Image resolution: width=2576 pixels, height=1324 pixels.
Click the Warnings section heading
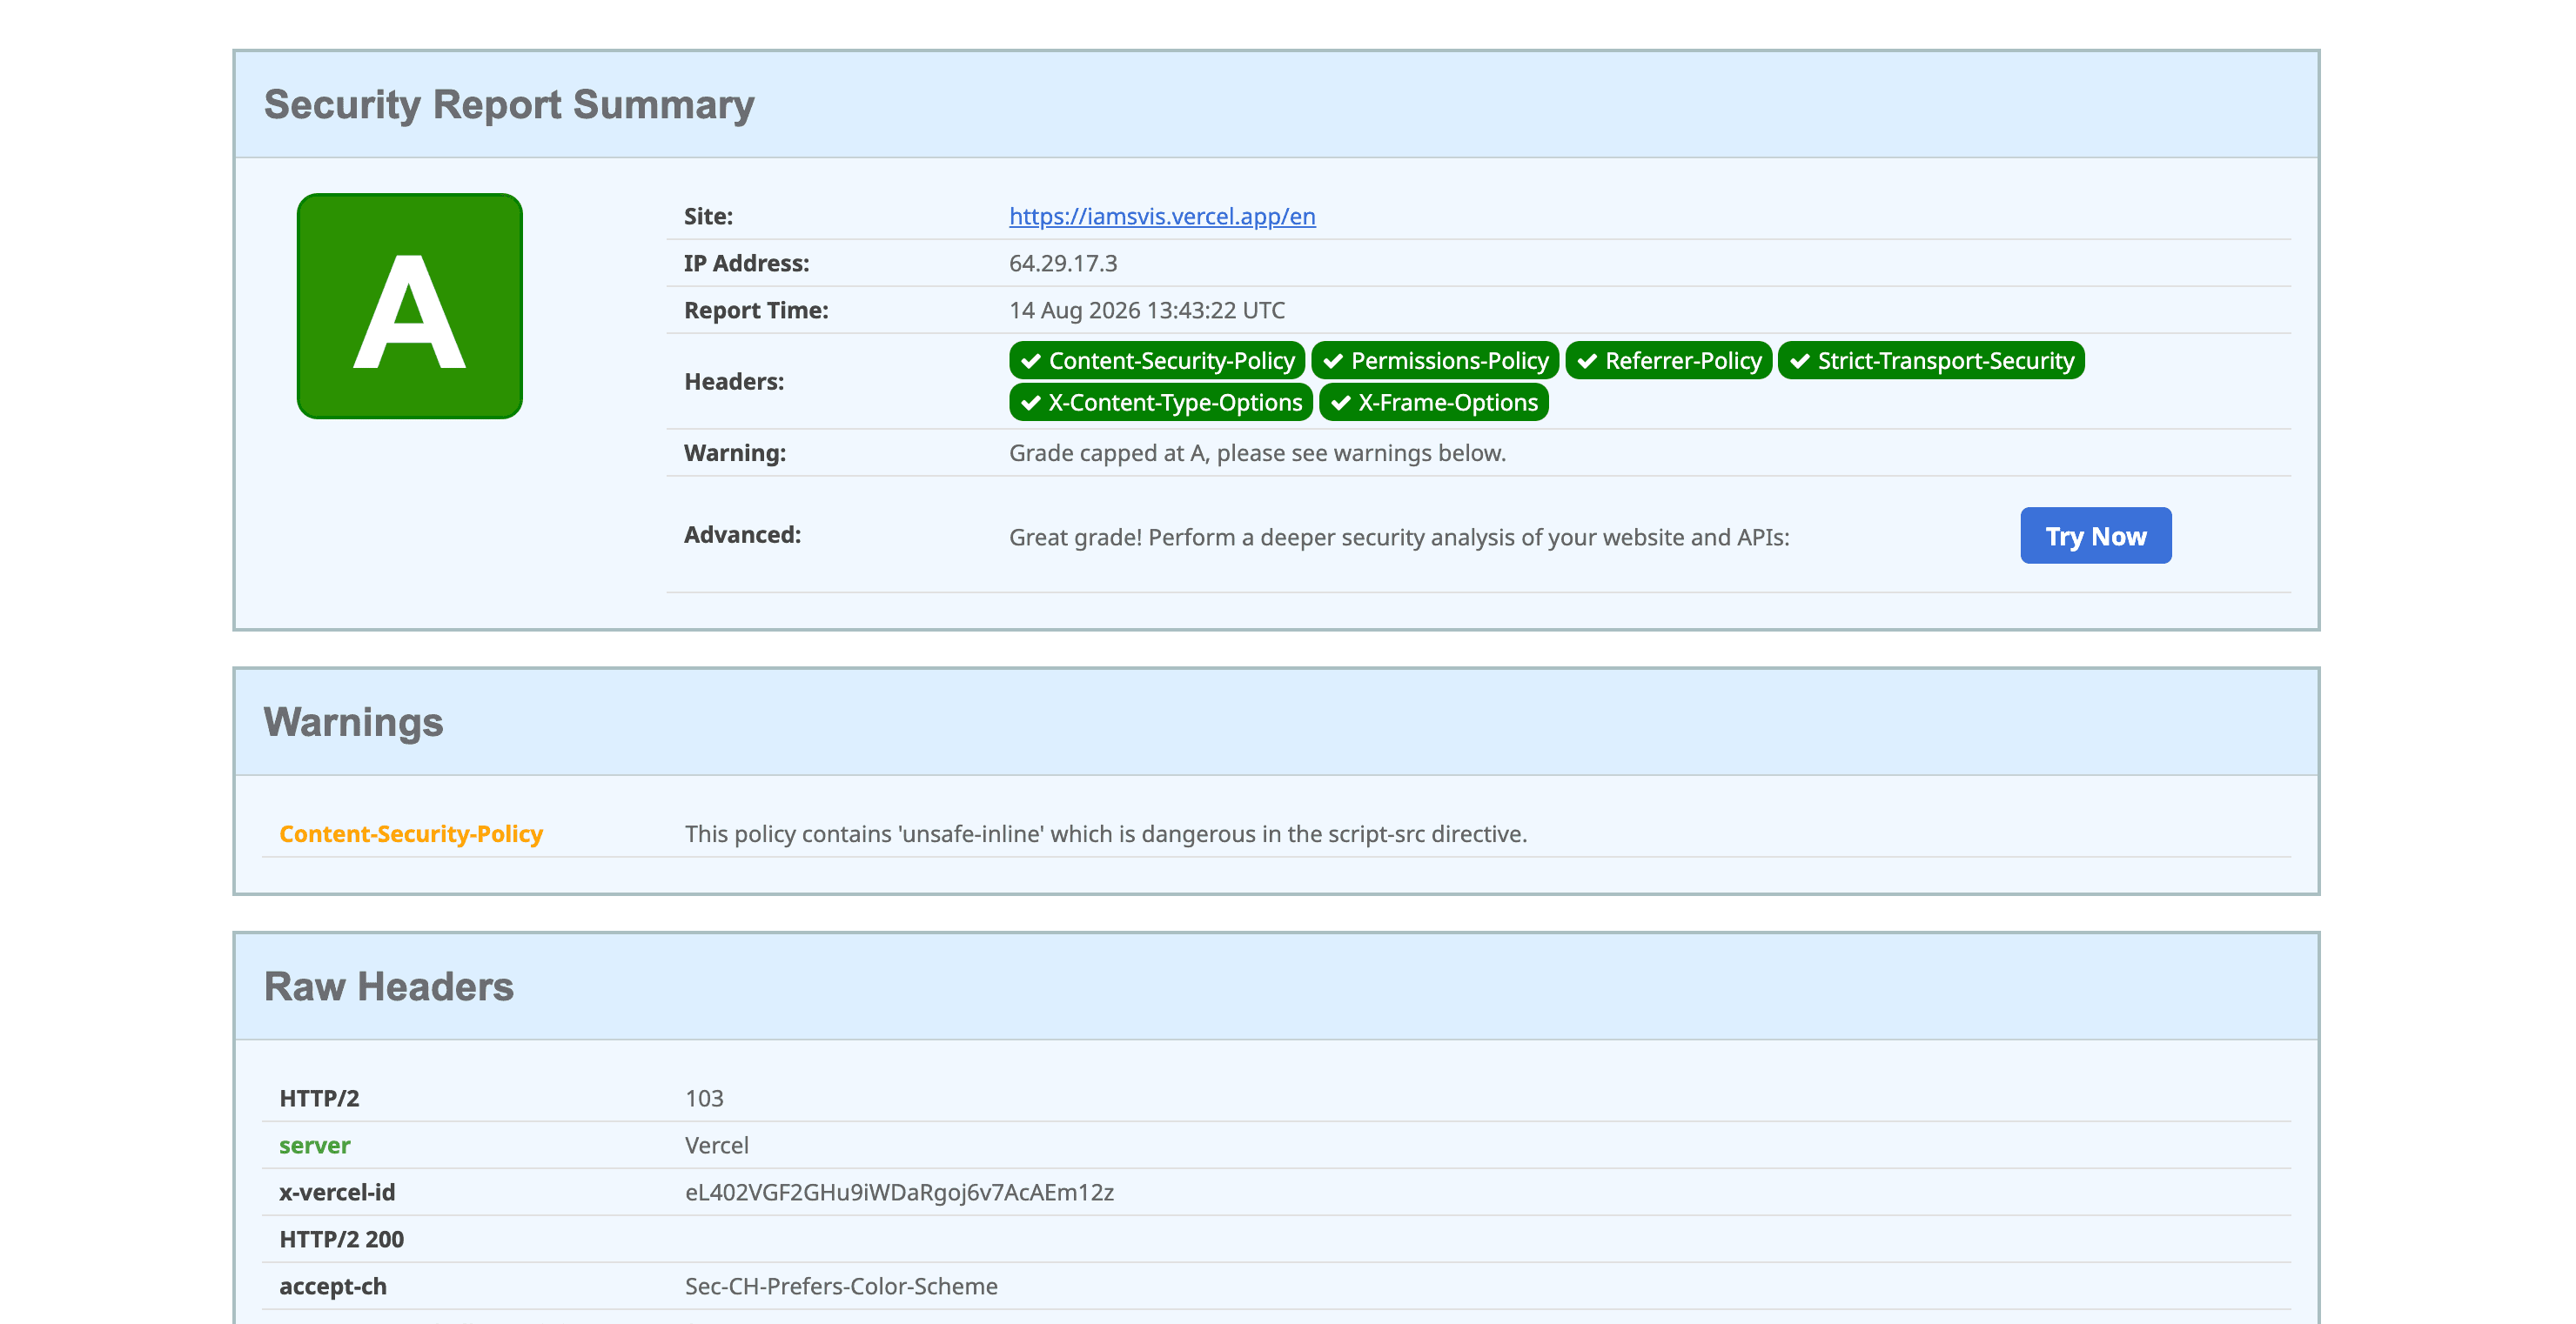click(353, 721)
